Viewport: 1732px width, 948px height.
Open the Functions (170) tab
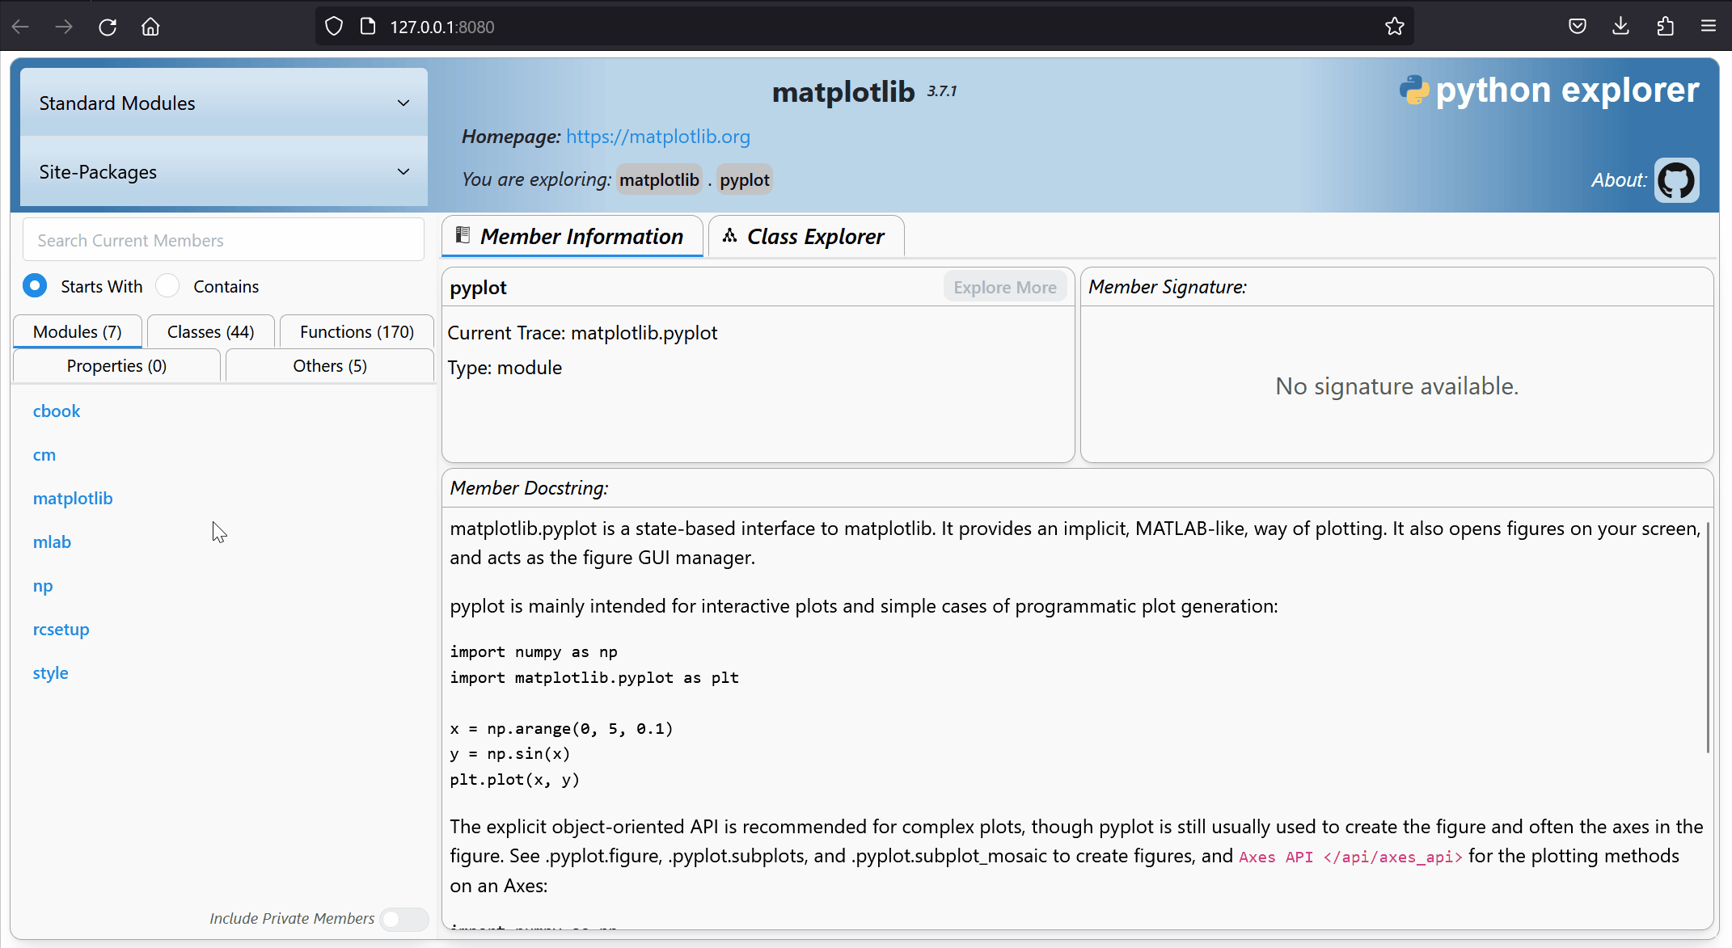tap(357, 331)
